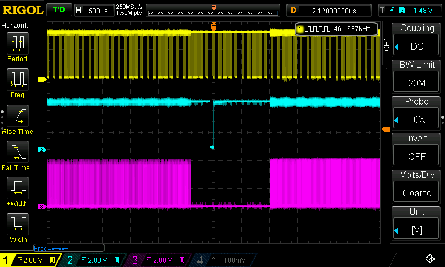
Task: Click the 250MSa/s sample rate text
Action: [x=129, y=7]
